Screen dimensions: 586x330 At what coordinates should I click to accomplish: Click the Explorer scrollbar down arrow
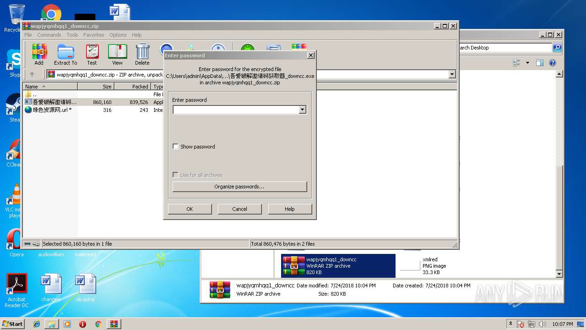559,274
